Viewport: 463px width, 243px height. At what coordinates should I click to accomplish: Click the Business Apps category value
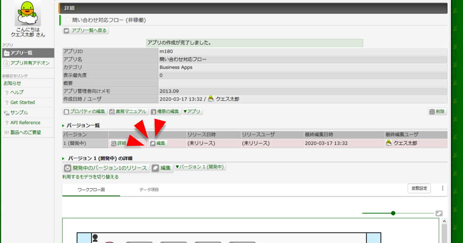176,67
